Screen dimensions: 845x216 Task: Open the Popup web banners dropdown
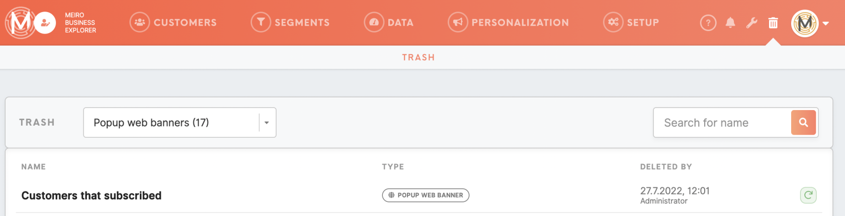180,123
